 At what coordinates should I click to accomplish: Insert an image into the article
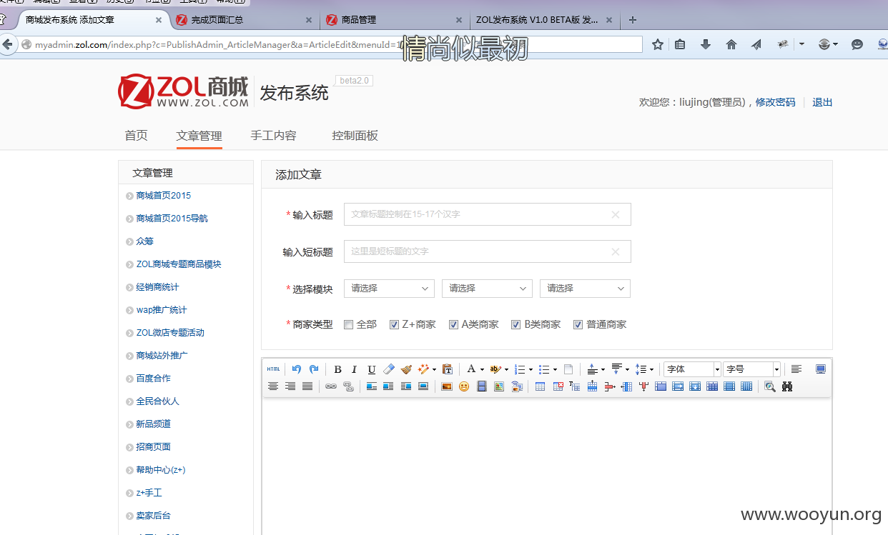[447, 386]
